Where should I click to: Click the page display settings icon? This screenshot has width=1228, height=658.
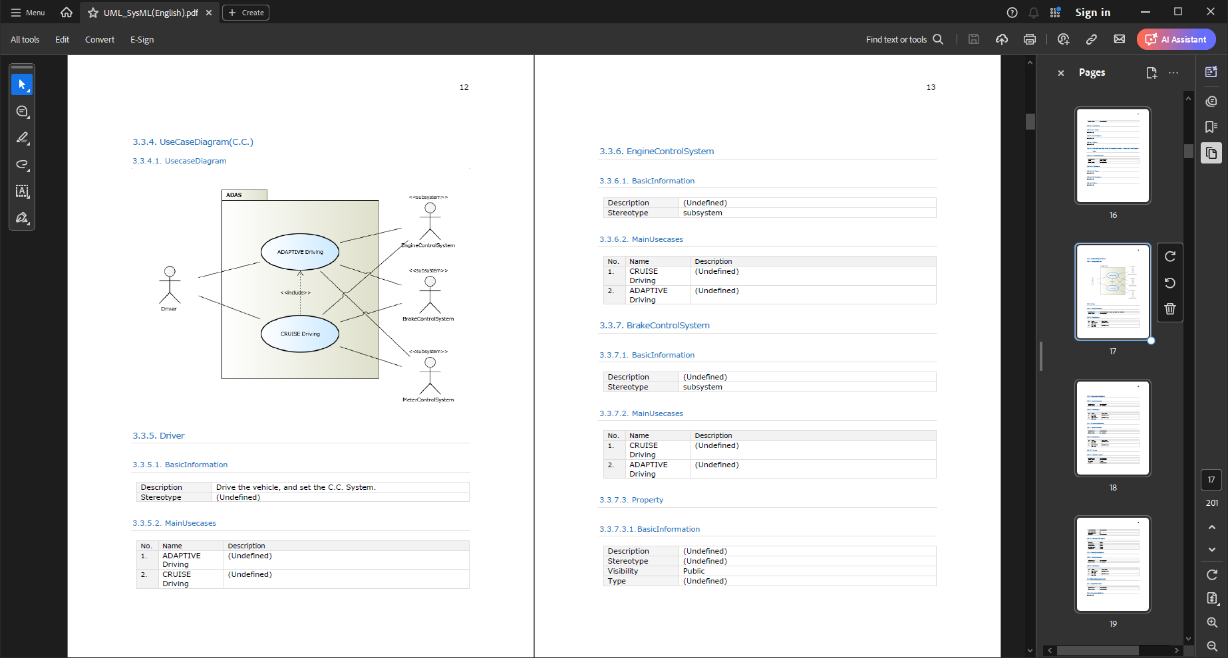[1211, 599]
